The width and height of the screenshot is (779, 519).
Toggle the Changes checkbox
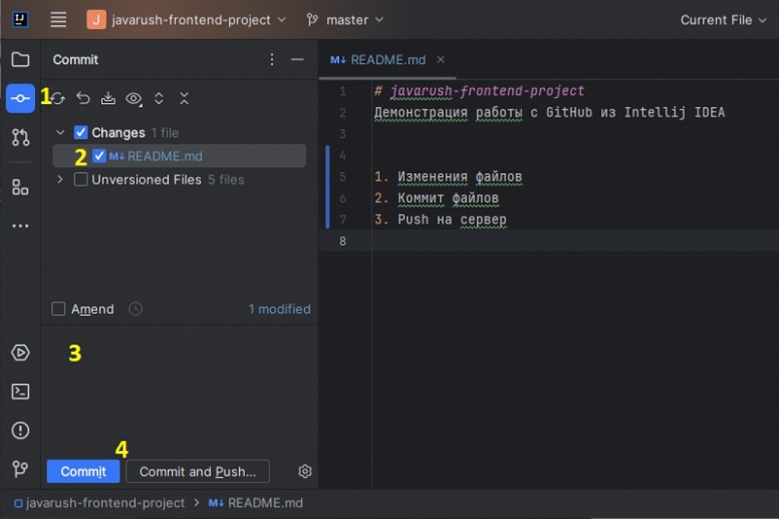(x=80, y=132)
